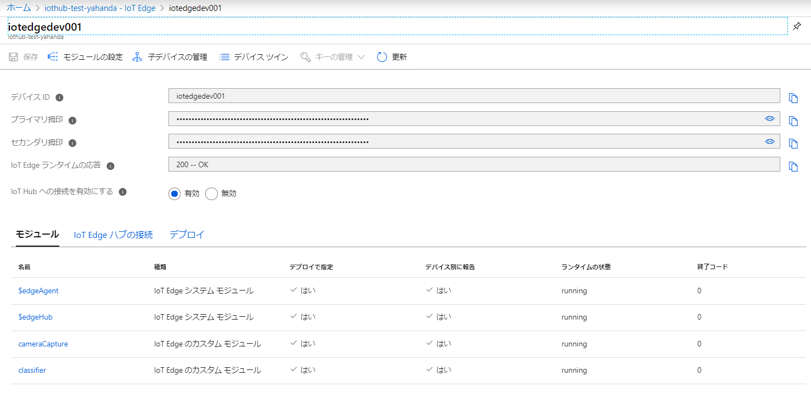Click the 種類 column header

160,267
